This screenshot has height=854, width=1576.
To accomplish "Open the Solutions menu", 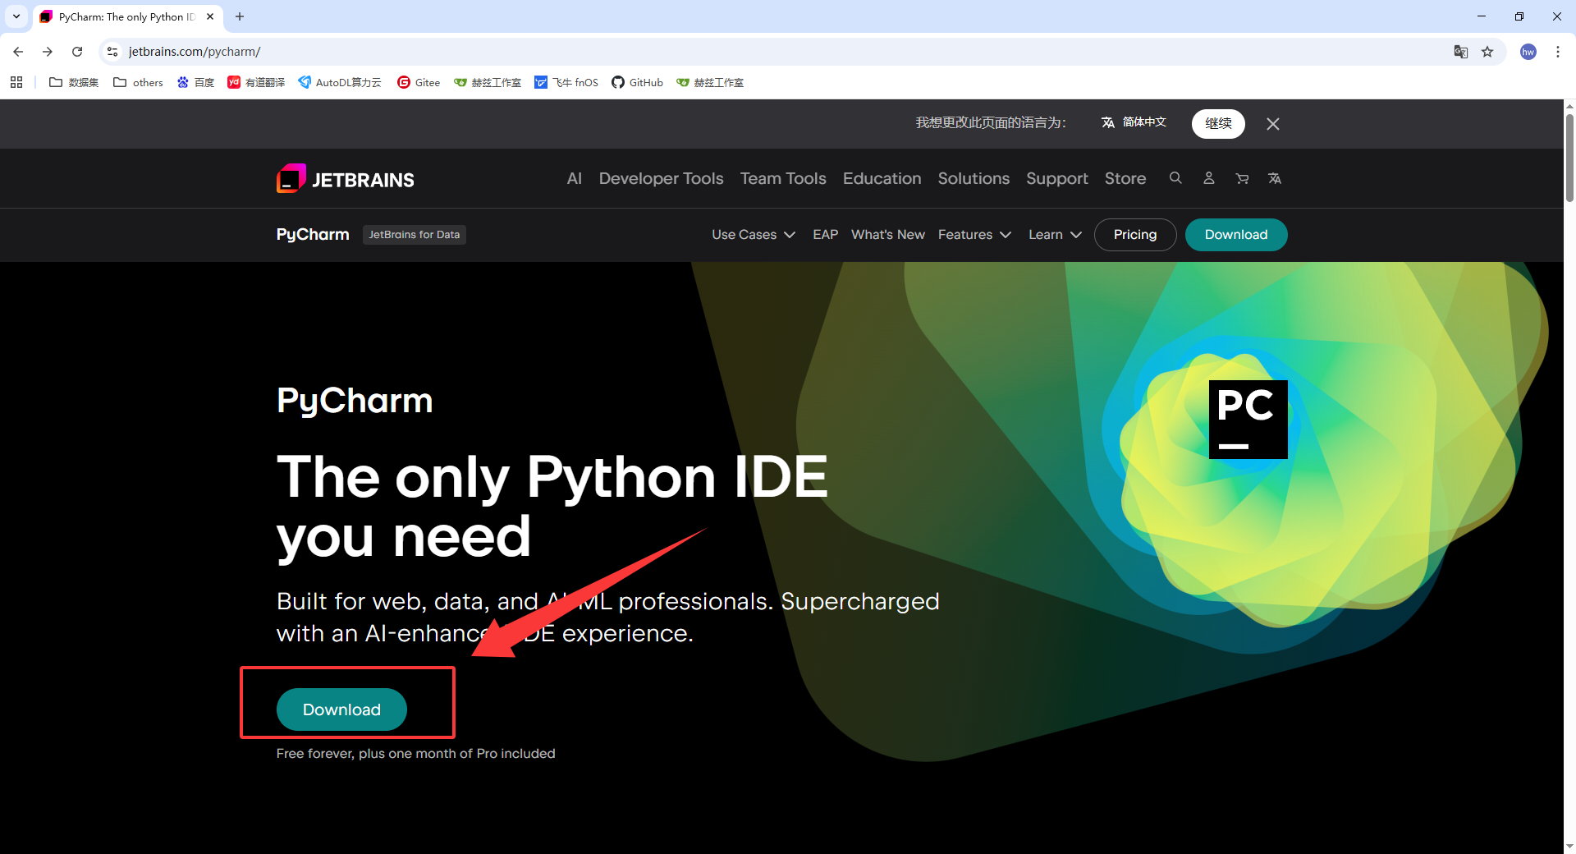I will pos(974,178).
